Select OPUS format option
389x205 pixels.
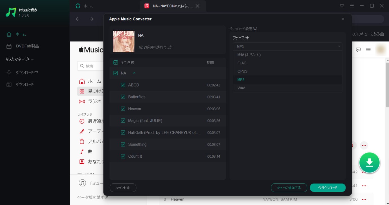tap(287, 71)
